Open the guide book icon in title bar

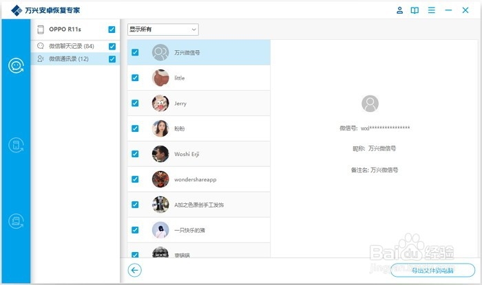point(415,10)
